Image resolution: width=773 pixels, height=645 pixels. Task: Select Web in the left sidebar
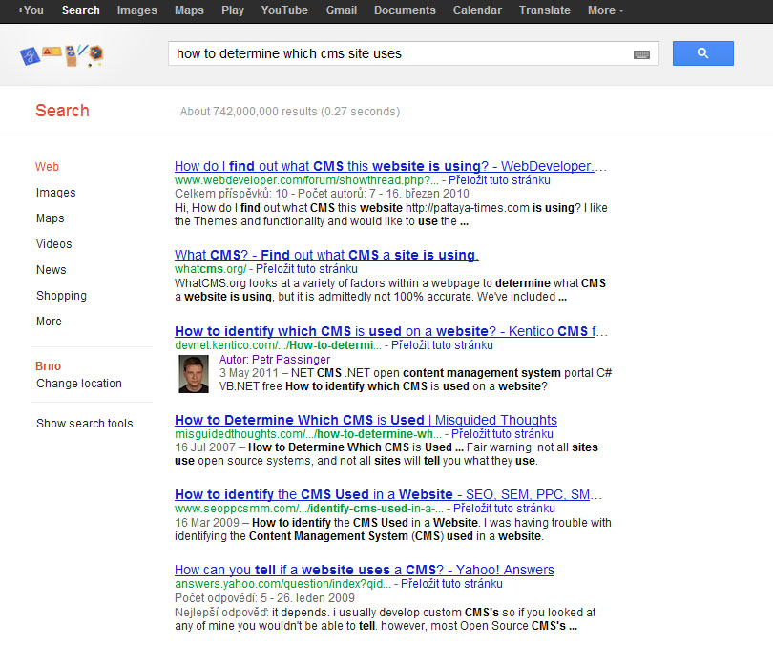click(47, 167)
